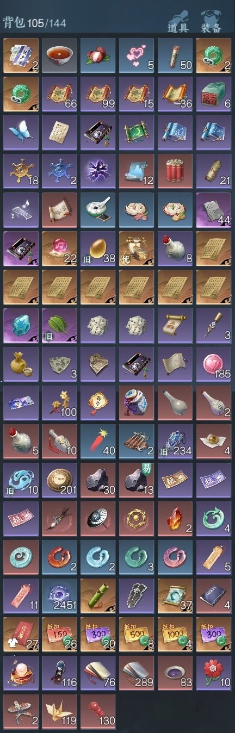Use the 1000 discount voucher
The height and width of the screenshot is (733, 235).
[175, 635]
